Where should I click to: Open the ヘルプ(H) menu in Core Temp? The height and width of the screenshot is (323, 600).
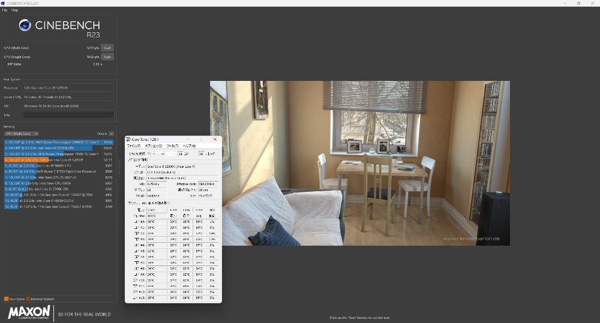[190, 146]
